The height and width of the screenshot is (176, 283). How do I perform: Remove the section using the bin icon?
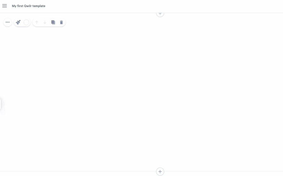tap(61, 22)
